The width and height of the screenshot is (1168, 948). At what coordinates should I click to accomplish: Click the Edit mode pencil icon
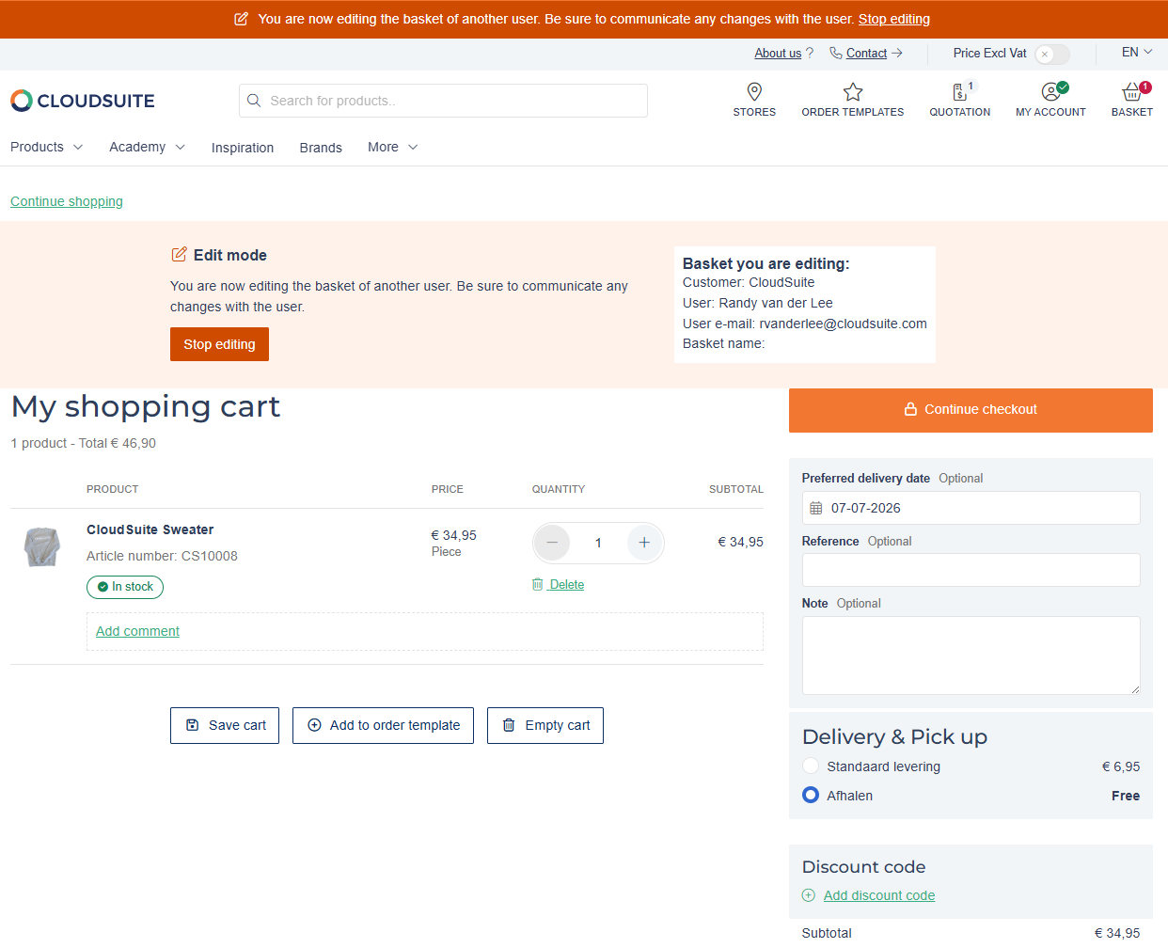pyautogui.click(x=179, y=255)
